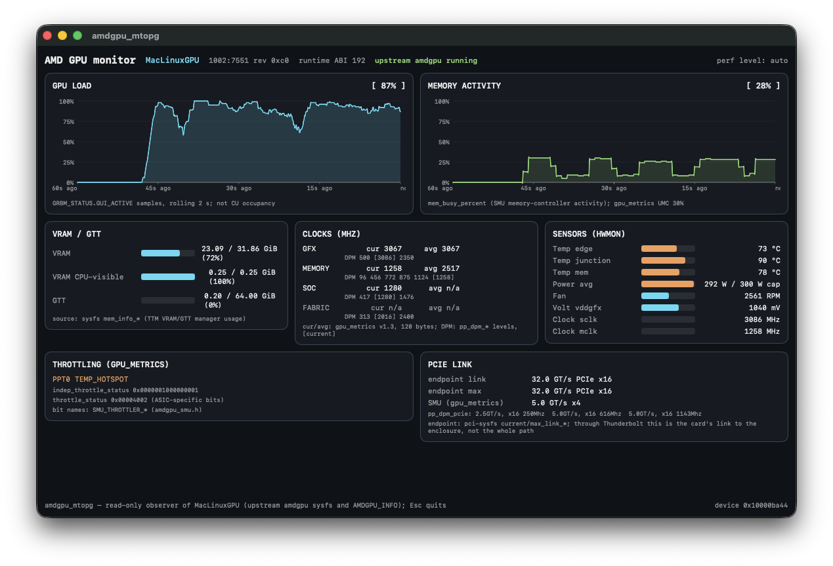Click the GTT usage progress bar
Image resolution: width=833 pixels, height=566 pixels.
tap(168, 300)
